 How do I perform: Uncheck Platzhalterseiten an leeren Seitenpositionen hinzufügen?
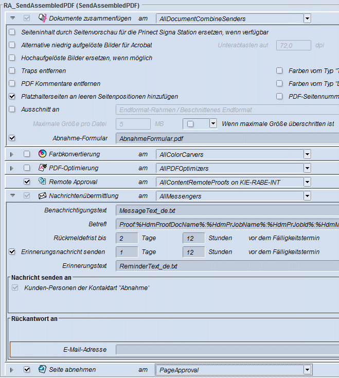[x=12, y=96]
